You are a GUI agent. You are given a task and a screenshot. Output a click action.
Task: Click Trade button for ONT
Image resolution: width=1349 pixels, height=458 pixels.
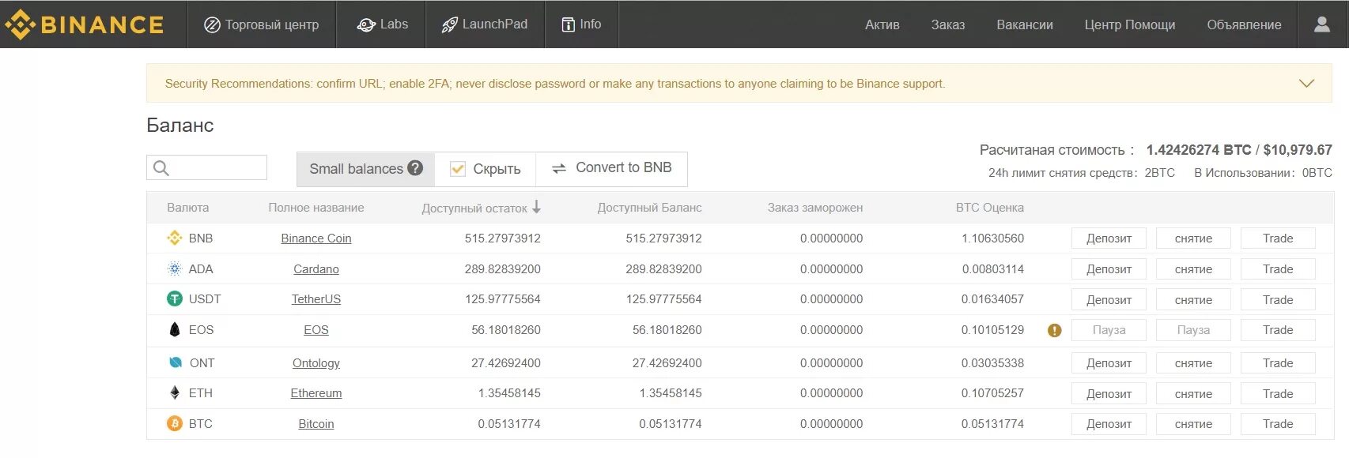pos(1278,363)
